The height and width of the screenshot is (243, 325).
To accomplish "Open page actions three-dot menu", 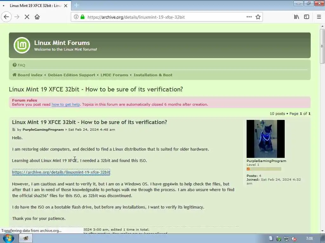I will 249,17.
